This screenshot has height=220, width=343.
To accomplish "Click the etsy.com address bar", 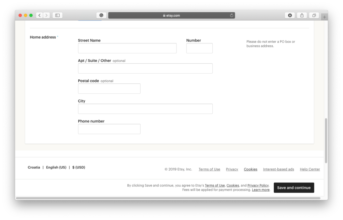I will coord(171,15).
